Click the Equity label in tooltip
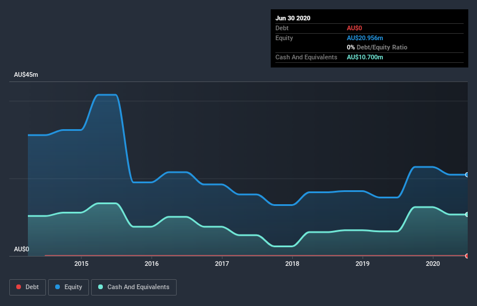 pyautogui.click(x=284, y=38)
